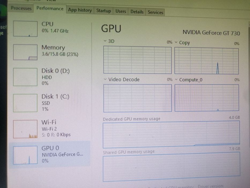Click the 'Dedicated GPU memory usage' label
Screen dimensions: 250x188
[x=132, y=119]
